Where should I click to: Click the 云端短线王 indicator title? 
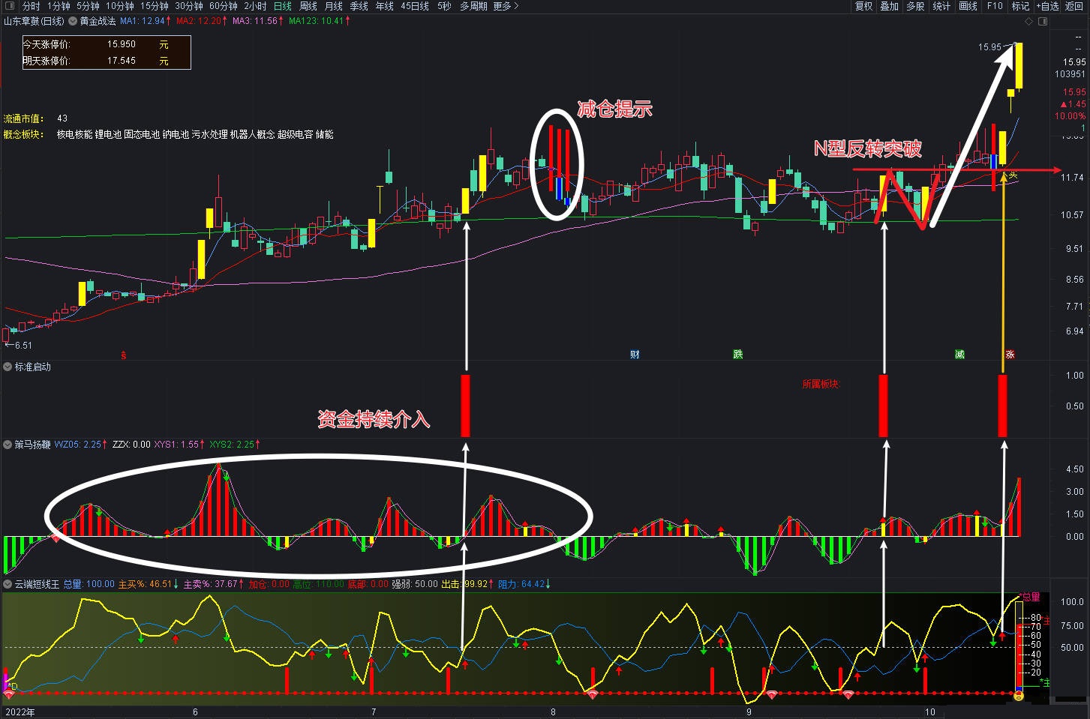pos(37,584)
